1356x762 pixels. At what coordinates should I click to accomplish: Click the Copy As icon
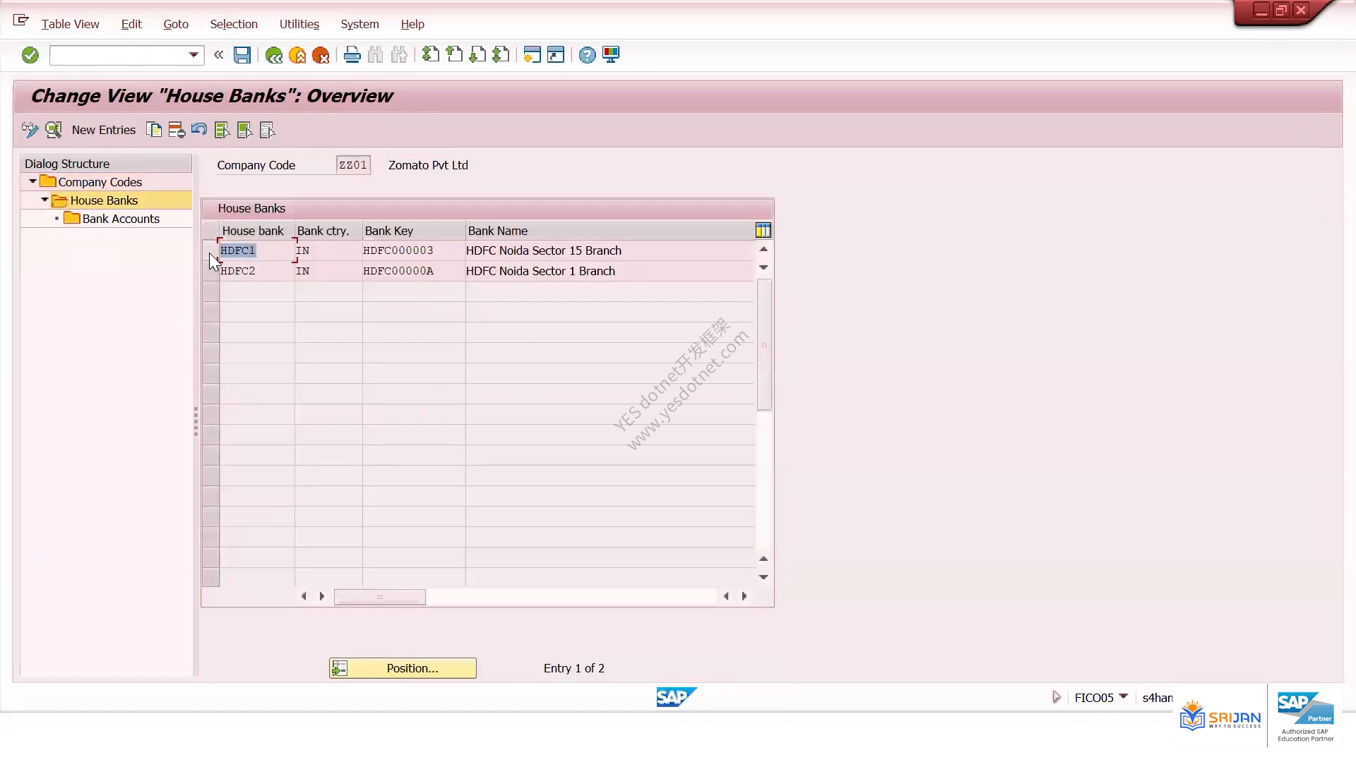click(153, 130)
